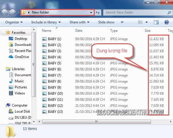173x138 pixels.
Task: Click the magnifier search icon
Action: 169,13
